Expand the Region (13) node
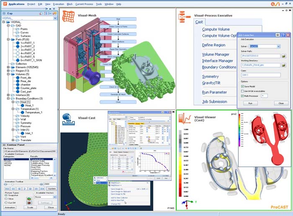Screen dimensions: 293x216 (x=8, y=71)
